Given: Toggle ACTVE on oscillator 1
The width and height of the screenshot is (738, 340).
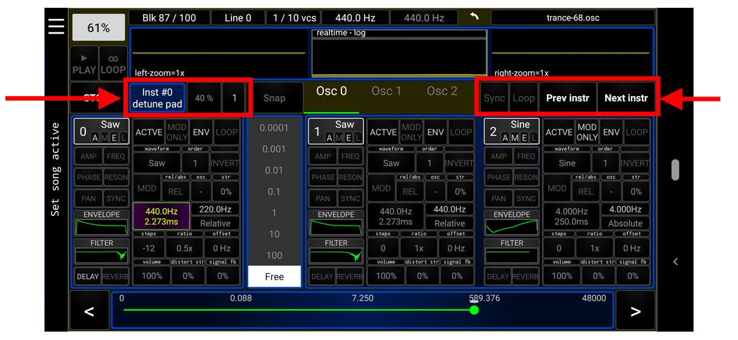Looking at the screenshot, I should [383, 132].
